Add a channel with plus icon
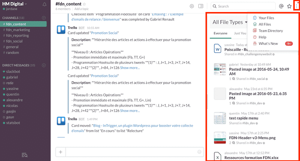The image size is (300, 161). [44, 18]
